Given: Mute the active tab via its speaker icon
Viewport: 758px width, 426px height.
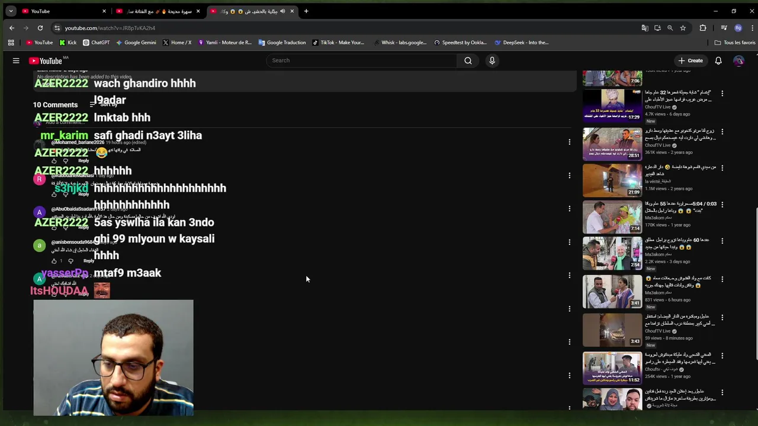Looking at the screenshot, I should pos(282,11).
